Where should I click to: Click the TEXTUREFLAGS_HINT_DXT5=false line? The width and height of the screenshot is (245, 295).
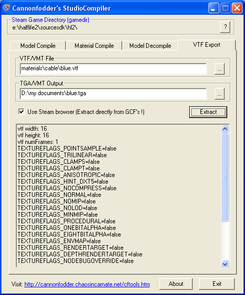[63, 182]
